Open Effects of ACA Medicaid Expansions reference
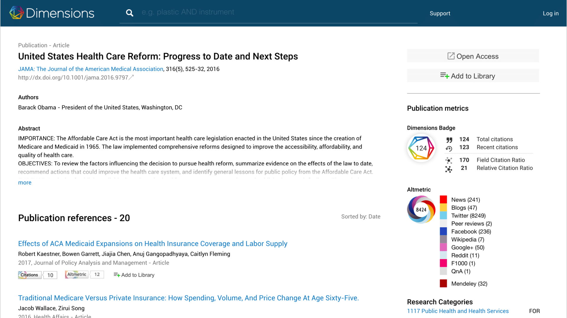Image resolution: width=567 pixels, height=318 pixels. coord(152,244)
